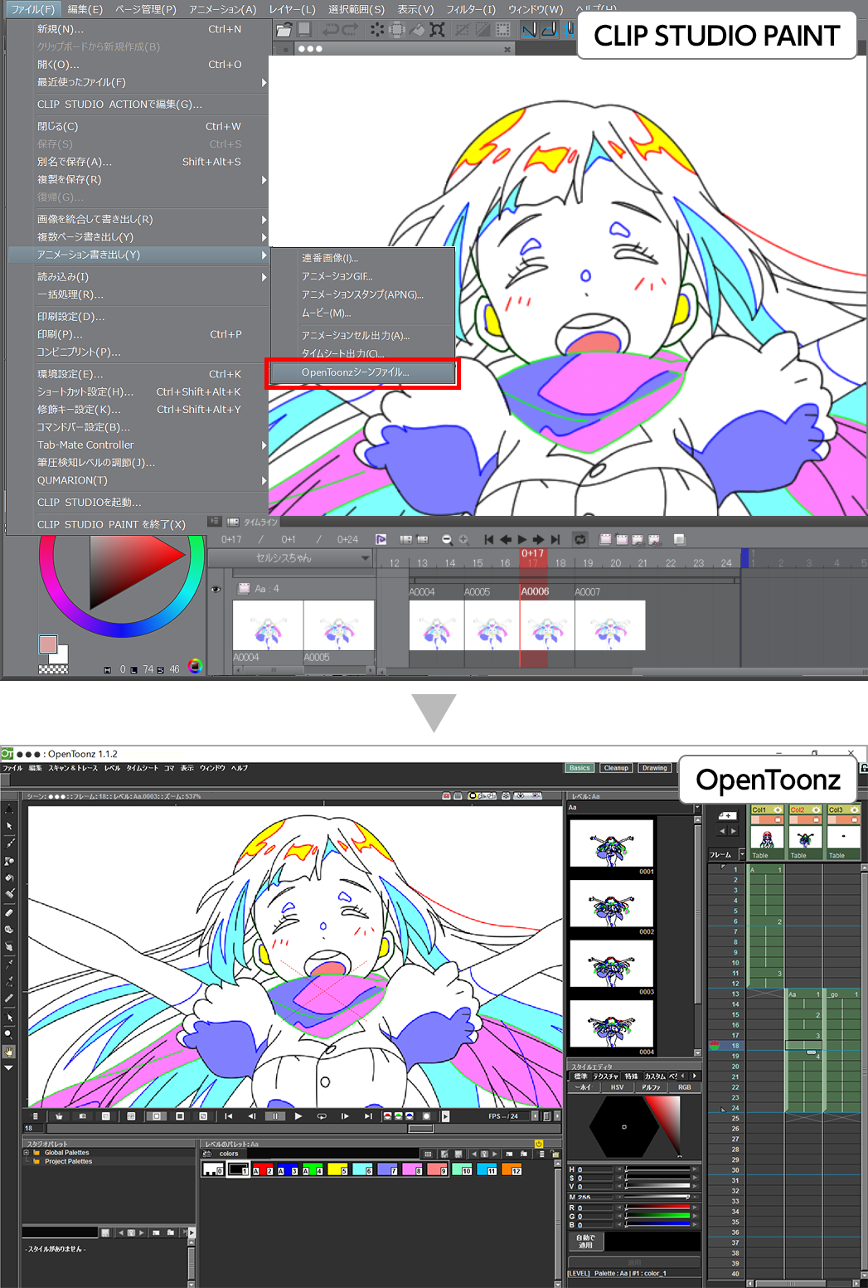
Task: Click the undo arrow in Clip Studio toolbar
Action: (x=330, y=30)
